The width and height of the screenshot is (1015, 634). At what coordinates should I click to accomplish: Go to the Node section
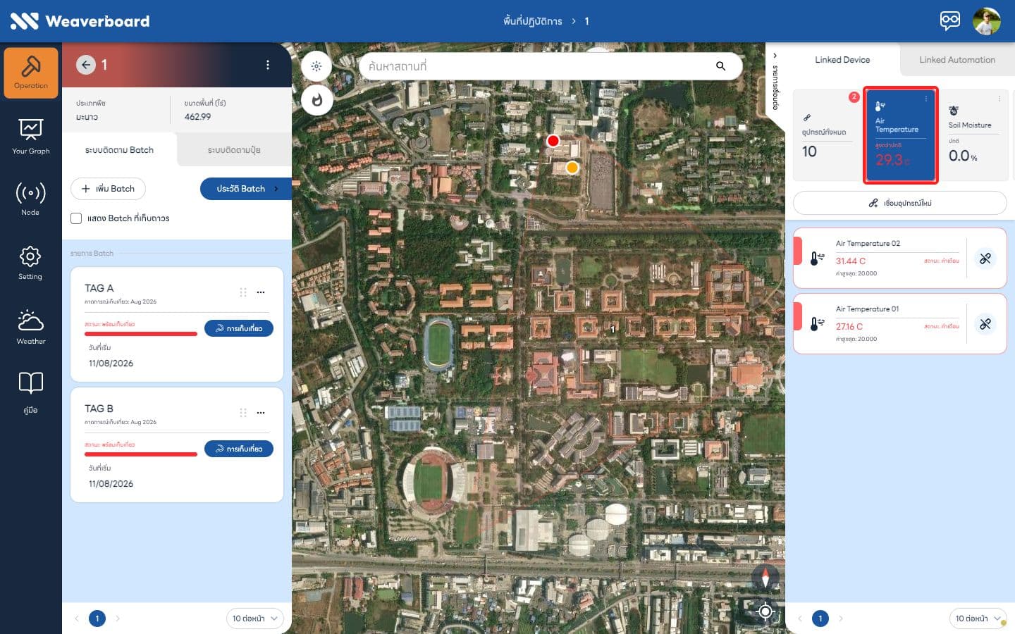coord(31,199)
